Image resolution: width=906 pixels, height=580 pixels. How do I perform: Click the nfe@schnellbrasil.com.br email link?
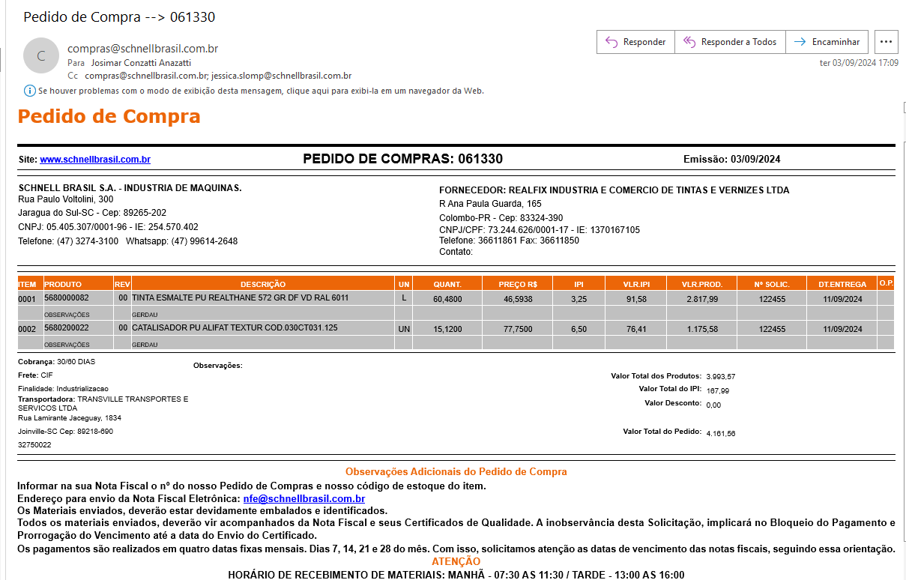[303, 498]
